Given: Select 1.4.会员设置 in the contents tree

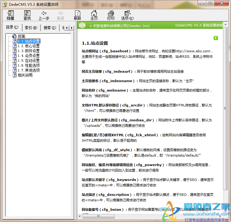Looking at the screenshot, I should coord(29,56).
